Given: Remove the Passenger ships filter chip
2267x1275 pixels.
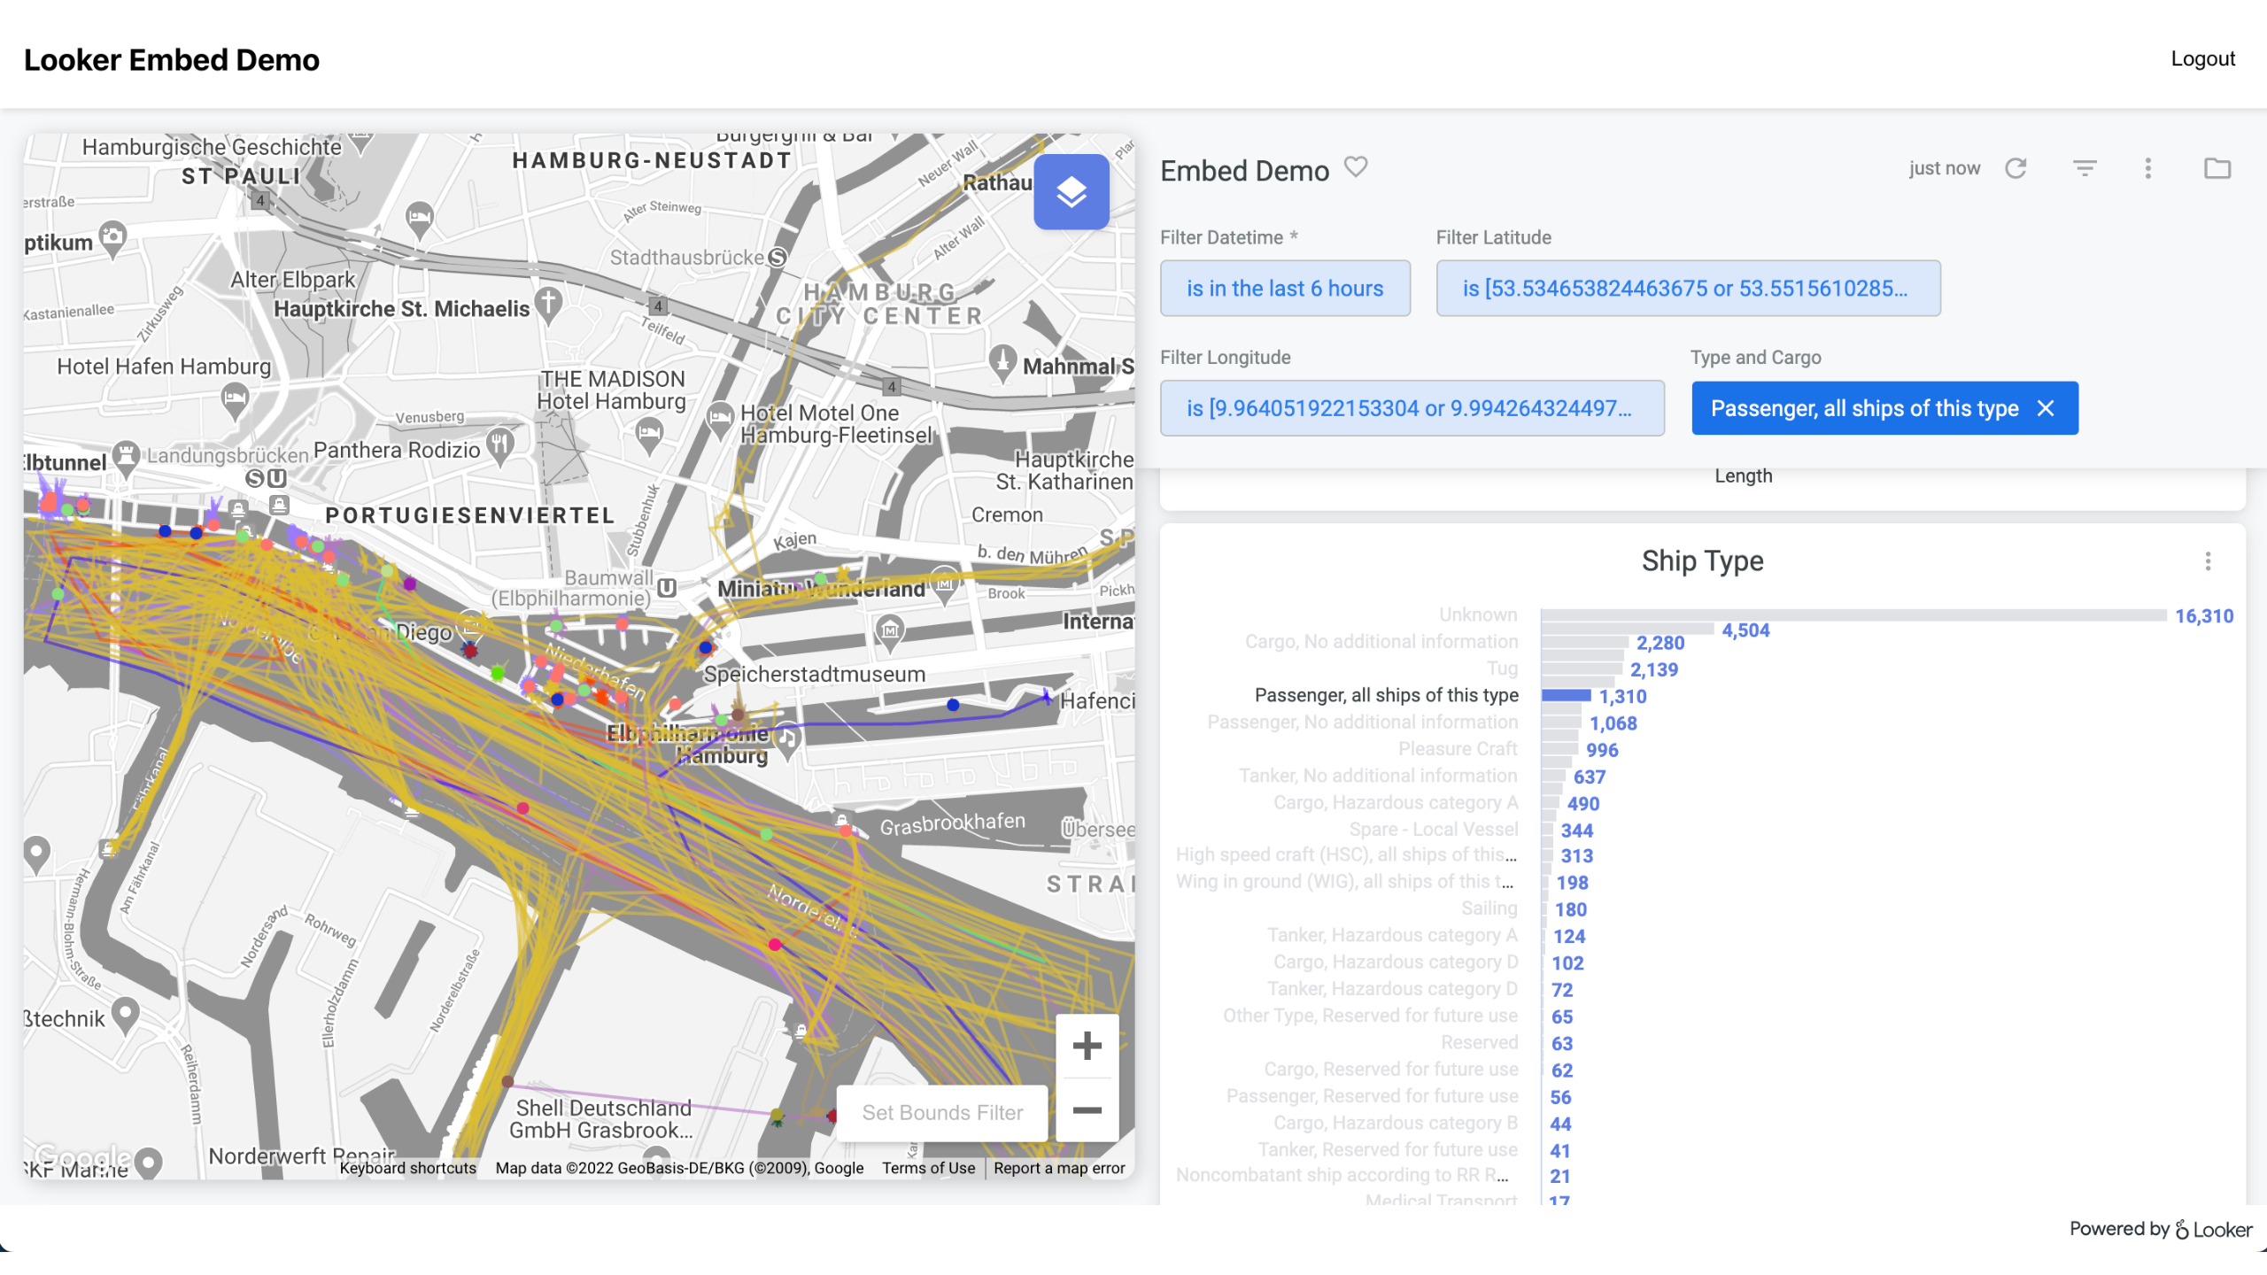Looking at the screenshot, I should point(2047,408).
